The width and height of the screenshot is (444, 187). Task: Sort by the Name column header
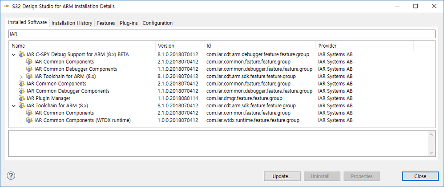[82, 46]
